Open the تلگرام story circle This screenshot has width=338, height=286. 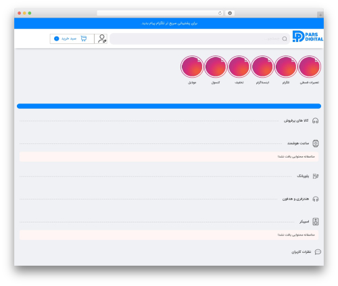(x=286, y=67)
